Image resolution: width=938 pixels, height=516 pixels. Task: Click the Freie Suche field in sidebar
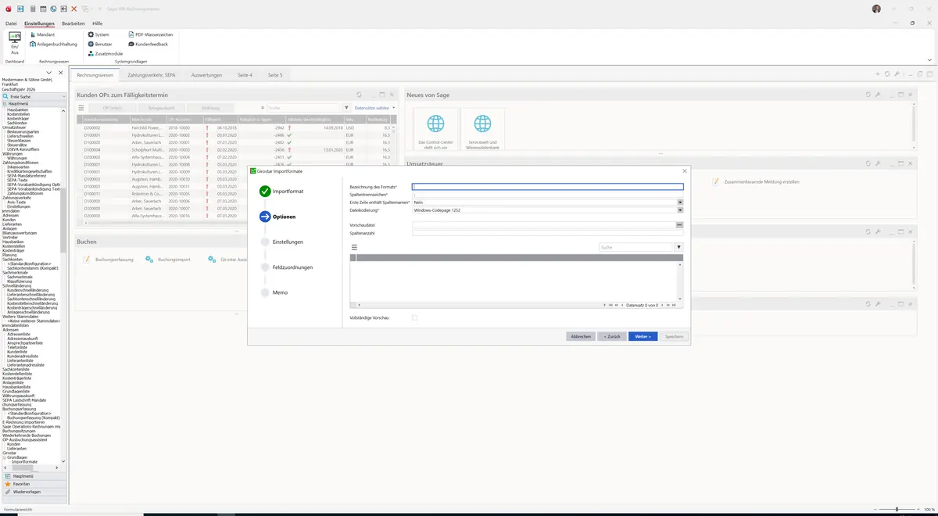coord(34,96)
